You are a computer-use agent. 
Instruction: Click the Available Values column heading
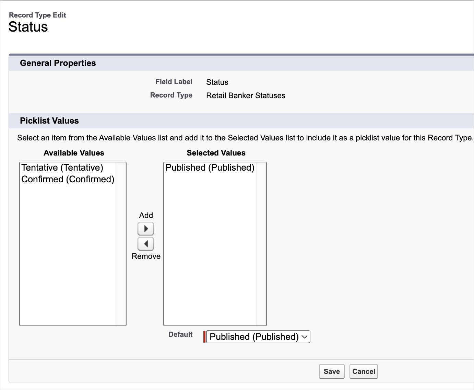(x=74, y=153)
